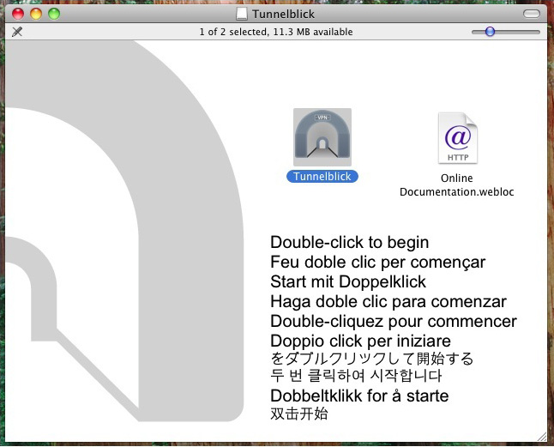The height and width of the screenshot is (447, 554).
Task: Click the Online Documentation.webloc file icon
Action: (x=458, y=138)
